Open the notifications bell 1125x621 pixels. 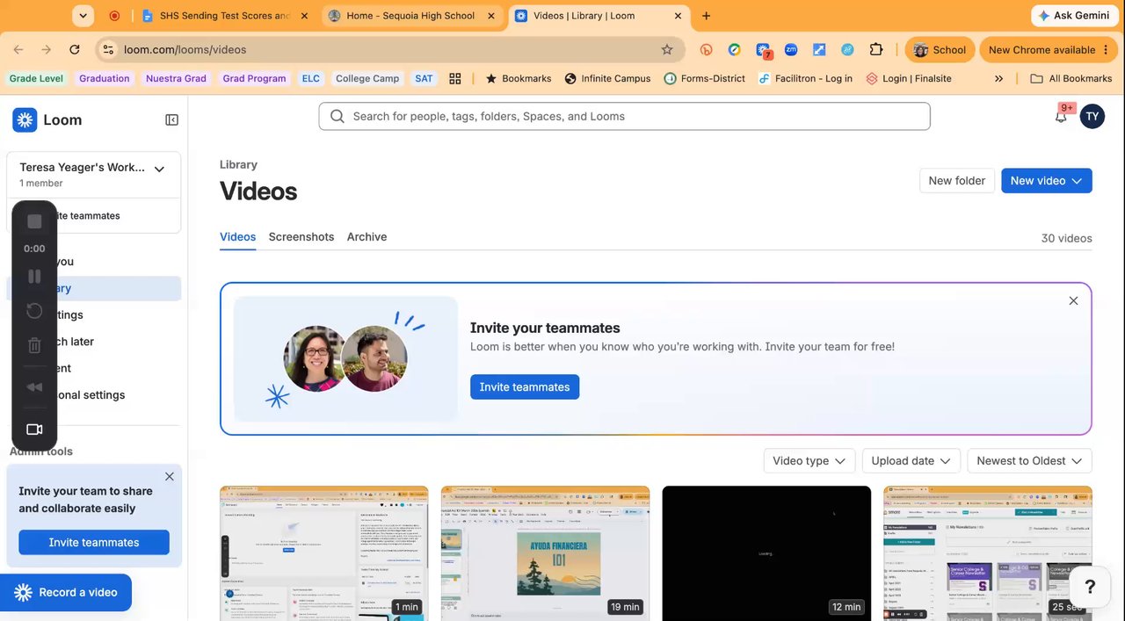(x=1061, y=116)
